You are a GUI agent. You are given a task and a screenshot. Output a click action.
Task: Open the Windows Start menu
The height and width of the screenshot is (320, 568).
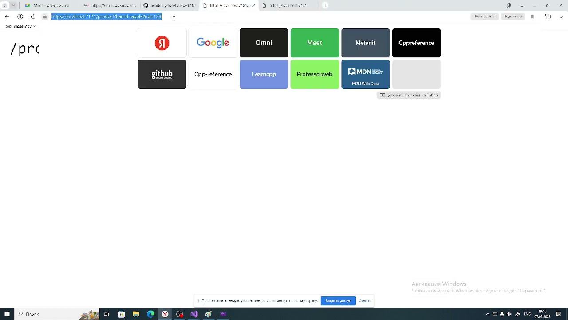coord(7,314)
